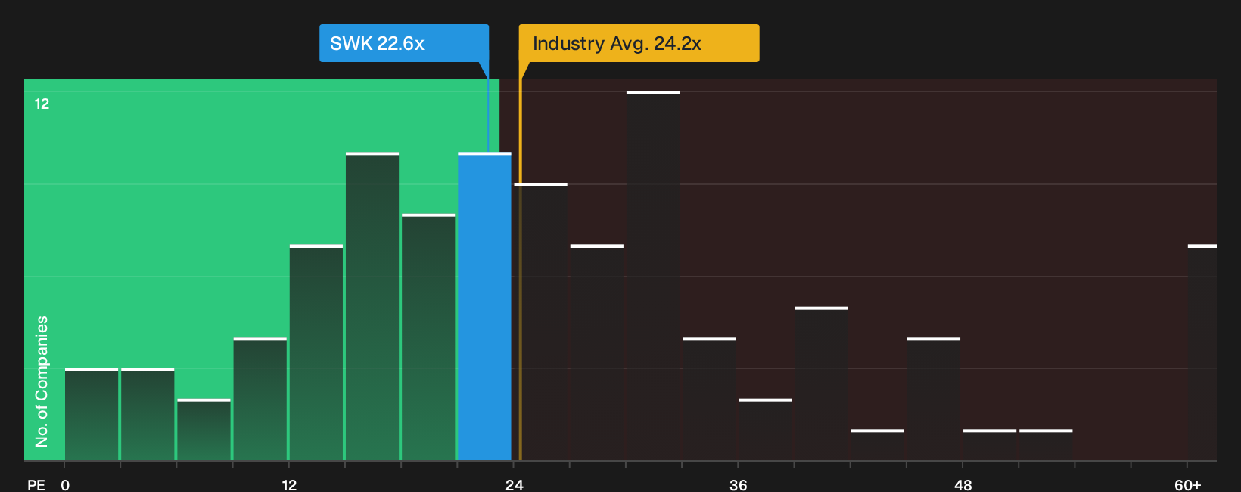Click the bar just right of PE 48

click(x=990, y=445)
